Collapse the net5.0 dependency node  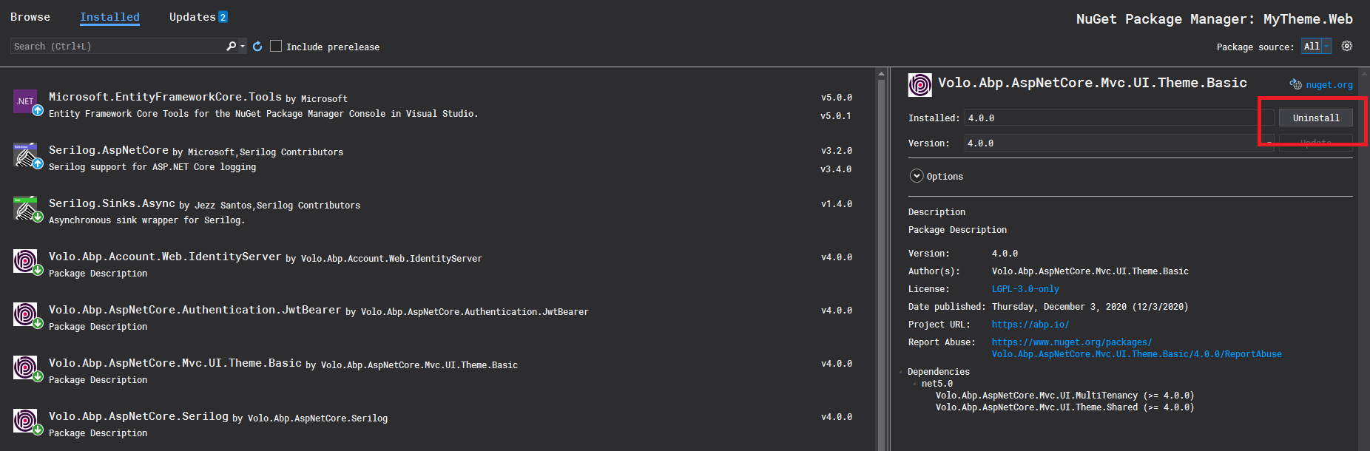(915, 384)
